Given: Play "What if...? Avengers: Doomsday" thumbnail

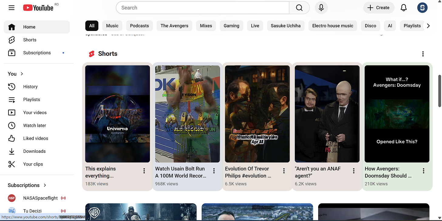Looking at the screenshot, I should (x=397, y=114).
